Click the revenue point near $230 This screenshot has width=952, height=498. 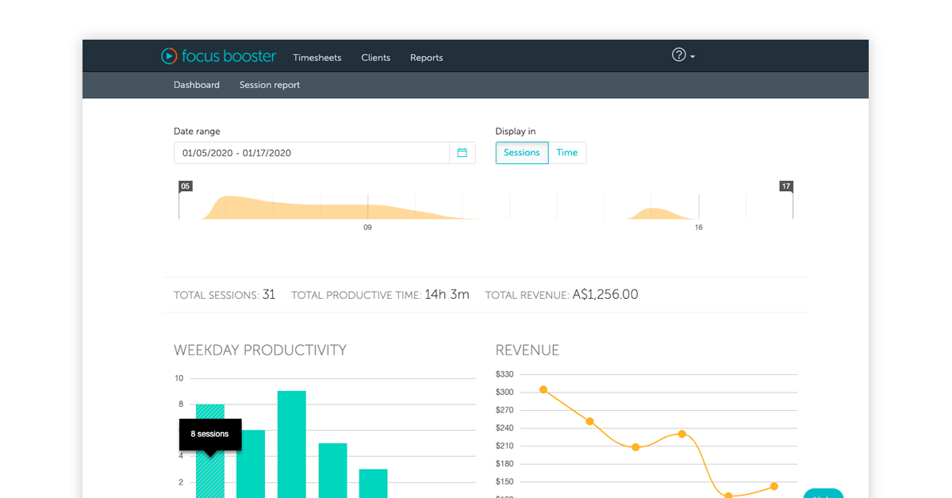pyautogui.click(x=681, y=434)
